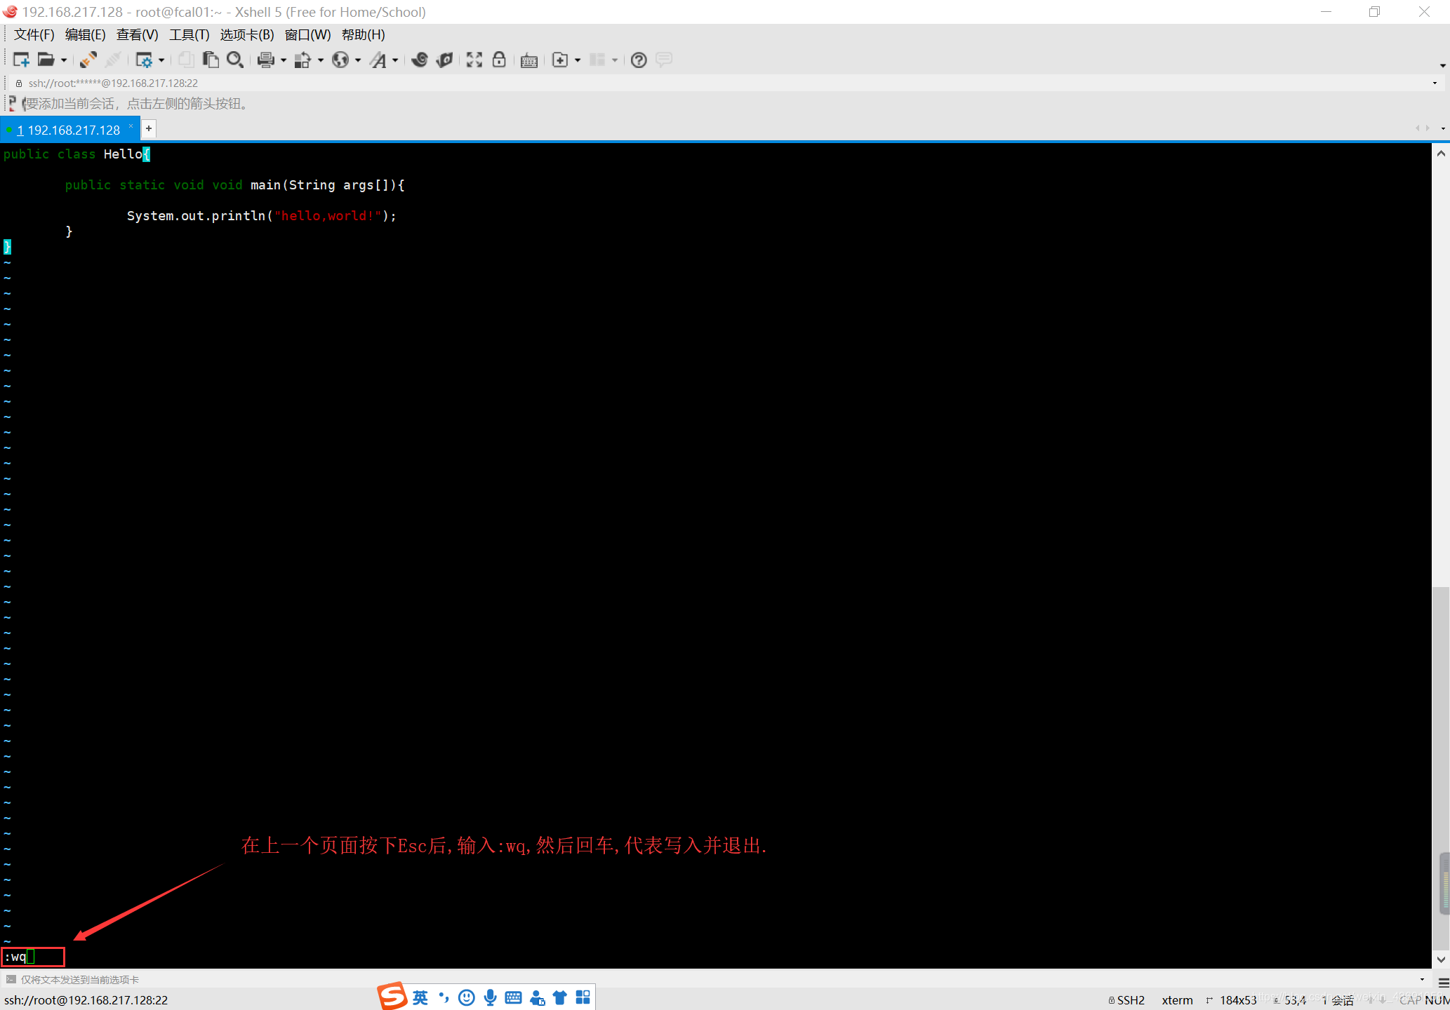Open the Find magnifier tool
This screenshot has height=1010, width=1450.
pyautogui.click(x=235, y=60)
